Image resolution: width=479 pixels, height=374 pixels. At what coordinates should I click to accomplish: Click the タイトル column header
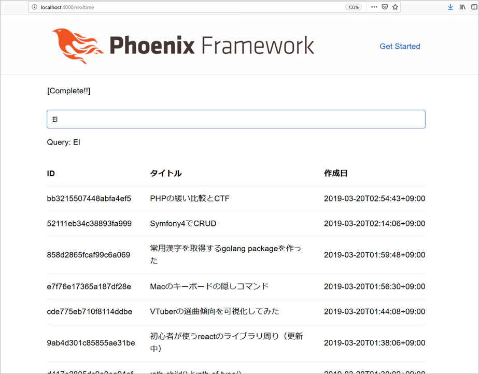coord(165,174)
